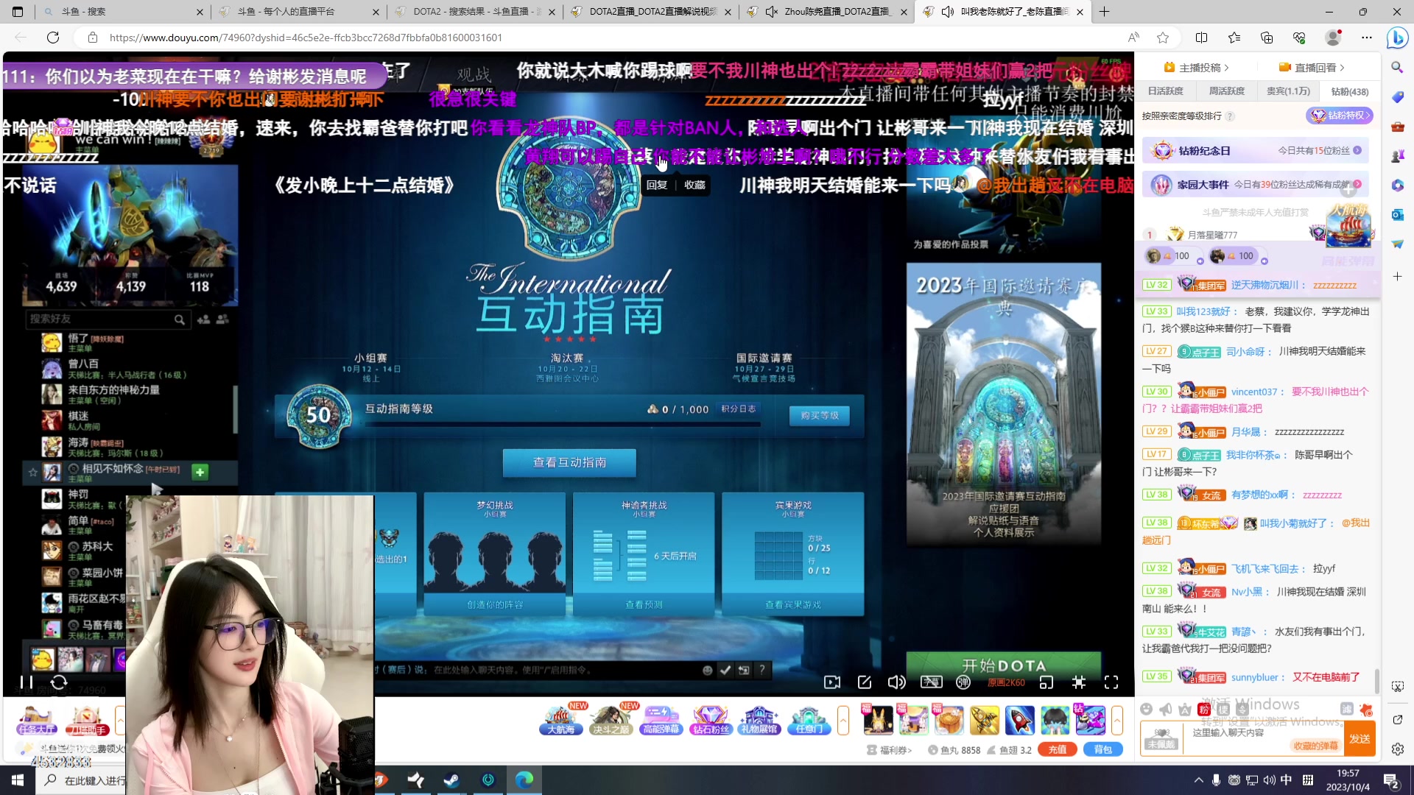Viewport: 1414px width, 795px height.
Task: Click the help icon beside 按照亲密度等级排行
Action: point(1230,116)
